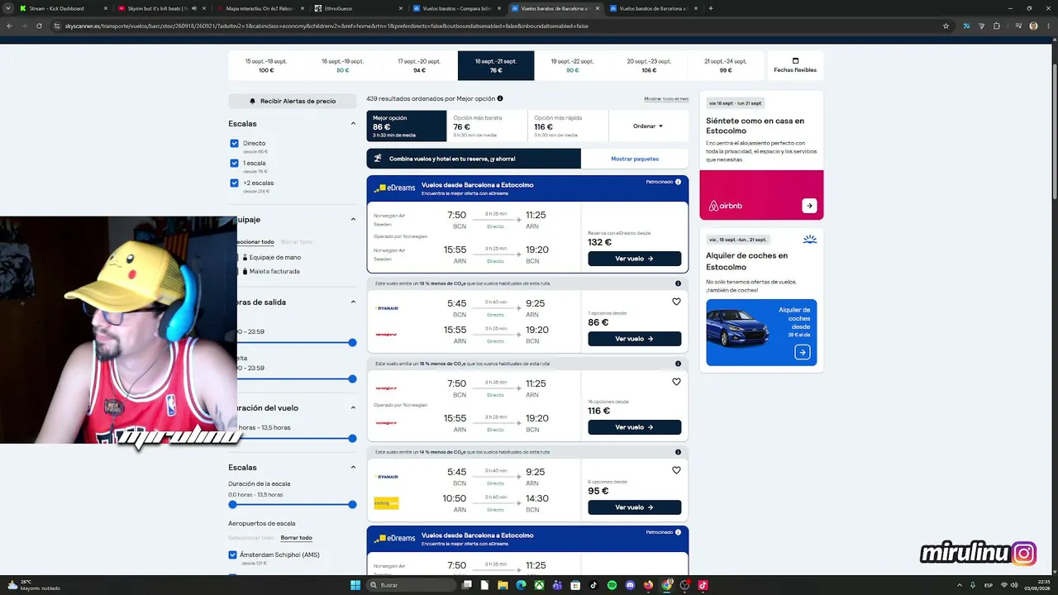Switch to the Opción más barata tab
This screenshot has height=595, width=1058.
pyautogui.click(x=486, y=126)
